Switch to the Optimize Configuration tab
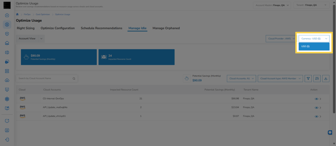Screen dimensions: 336x146 (58, 28)
